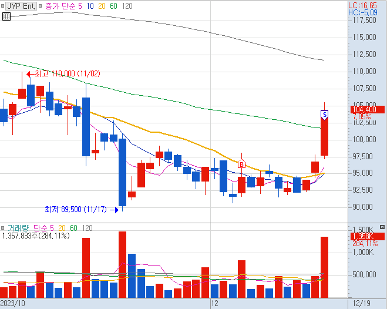Click the 거래량 volume indicator label

(x=18, y=228)
